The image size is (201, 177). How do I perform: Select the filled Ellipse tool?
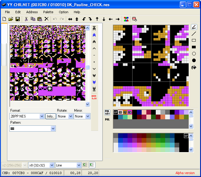[x=194, y=60]
